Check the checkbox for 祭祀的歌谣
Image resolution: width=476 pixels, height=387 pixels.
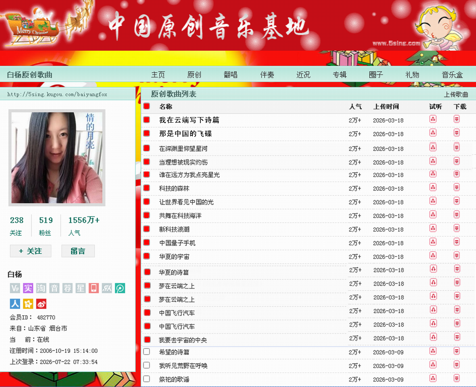click(147, 379)
